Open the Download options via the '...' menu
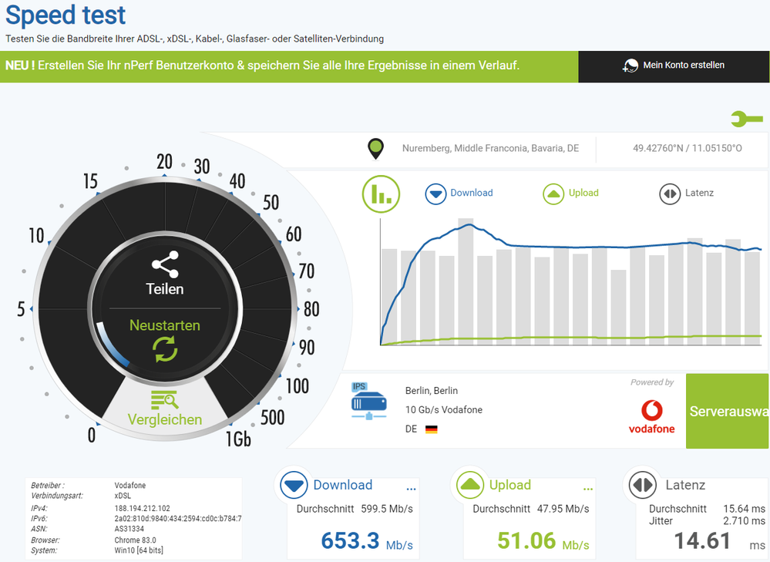The width and height of the screenshot is (770, 562). click(x=410, y=488)
